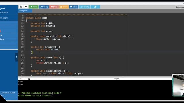Fold the setWidth method at line 16
This screenshot has width=184, height=103.
click(x=24, y=36)
